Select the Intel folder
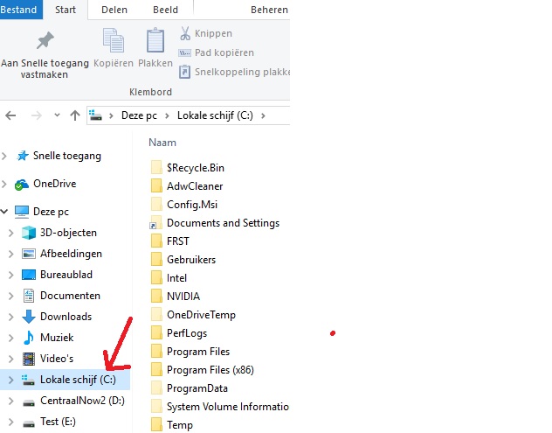 pyautogui.click(x=169, y=278)
